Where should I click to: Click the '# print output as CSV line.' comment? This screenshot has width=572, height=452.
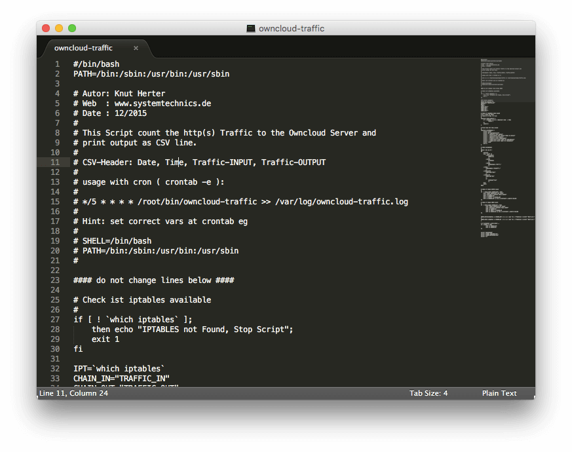pyautogui.click(x=135, y=143)
